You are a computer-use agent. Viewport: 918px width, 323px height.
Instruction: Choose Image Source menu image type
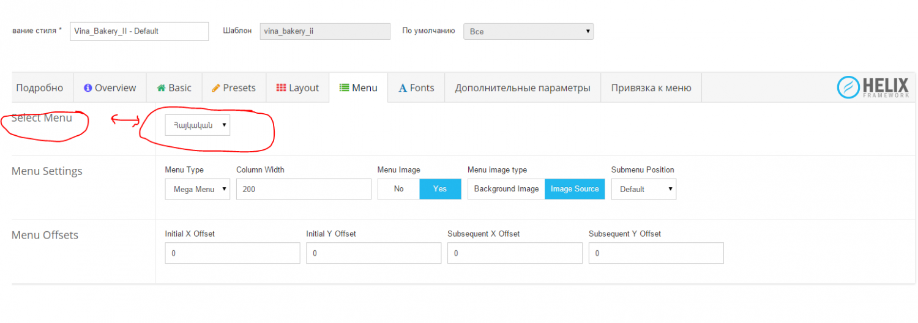[575, 189]
